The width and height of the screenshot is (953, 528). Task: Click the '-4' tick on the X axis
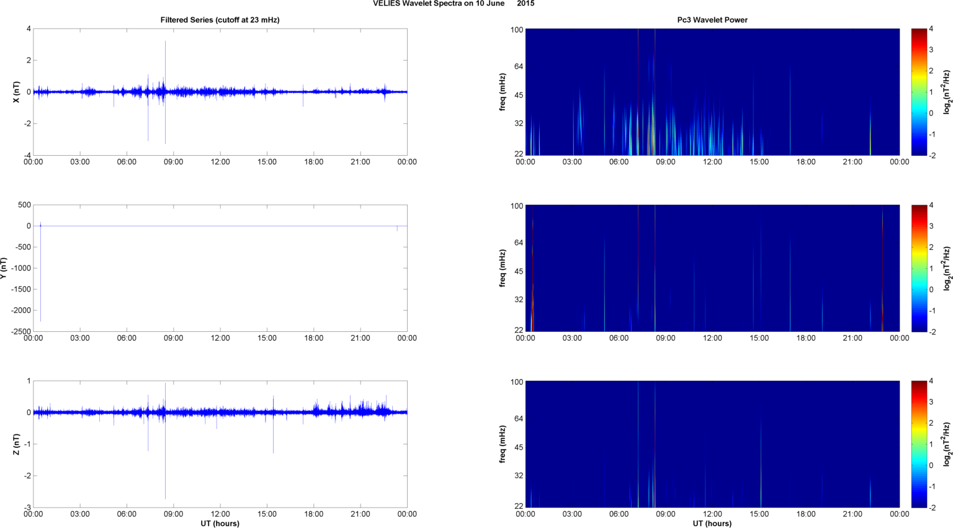27,155
